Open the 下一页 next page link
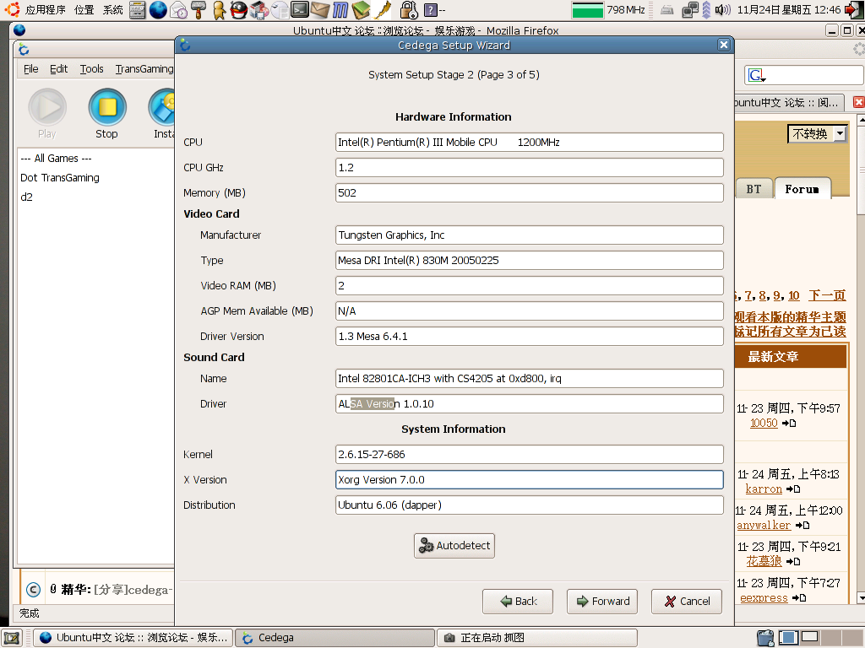 point(827,296)
